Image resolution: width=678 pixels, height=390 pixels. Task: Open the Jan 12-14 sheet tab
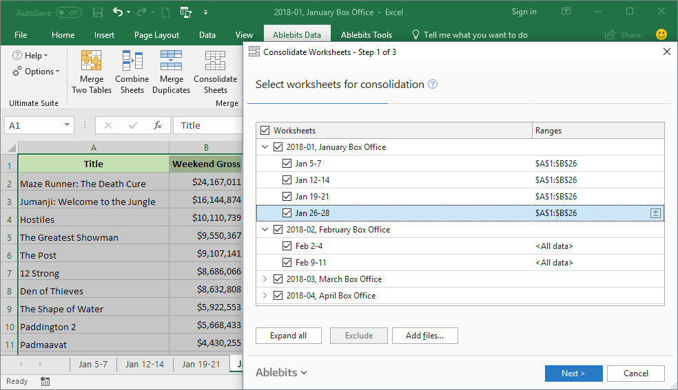(x=145, y=365)
